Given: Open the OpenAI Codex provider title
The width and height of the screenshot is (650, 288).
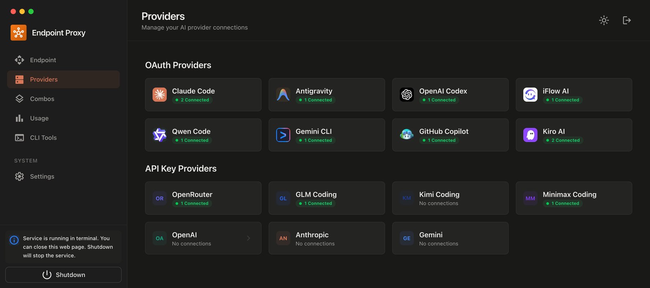Looking at the screenshot, I should click(x=443, y=91).
